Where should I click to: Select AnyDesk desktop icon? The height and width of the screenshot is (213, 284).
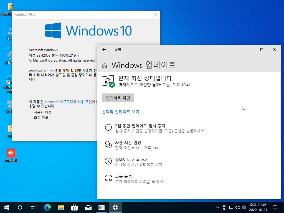[11, 155]
